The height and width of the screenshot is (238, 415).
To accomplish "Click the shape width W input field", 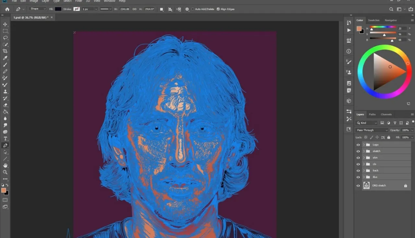I will [125, 9].
